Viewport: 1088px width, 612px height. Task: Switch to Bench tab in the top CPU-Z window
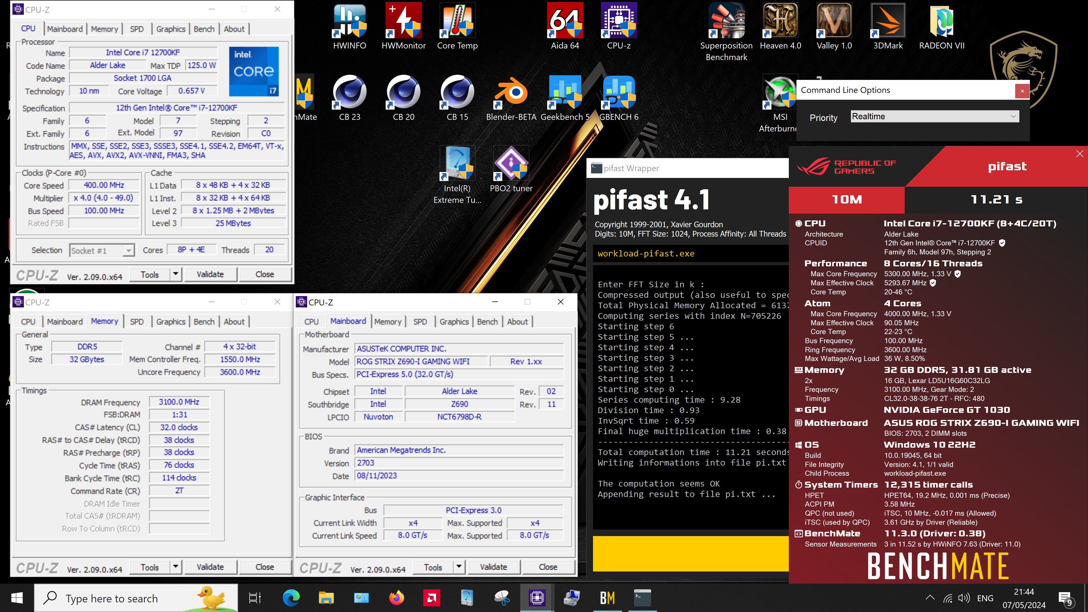pos(204,29)
